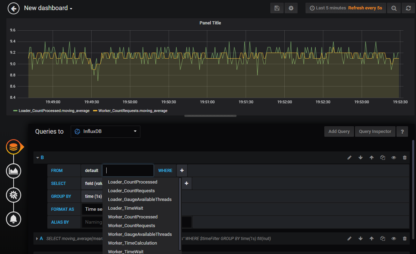Open the InfluxDB datasource dropdown
The height and width of the screenshot is (254, 416).
coord(105,132)
